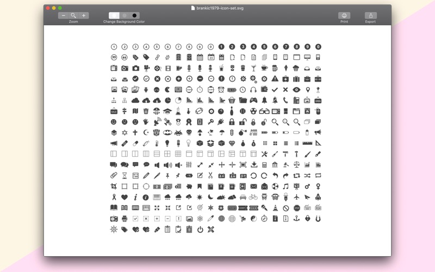
Task: Select the white background color swatch
Action: [114, 16]
